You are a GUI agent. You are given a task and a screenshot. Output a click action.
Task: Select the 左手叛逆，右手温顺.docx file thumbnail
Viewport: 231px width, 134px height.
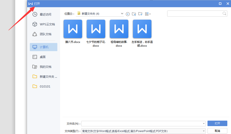click(x=142, y=29)
